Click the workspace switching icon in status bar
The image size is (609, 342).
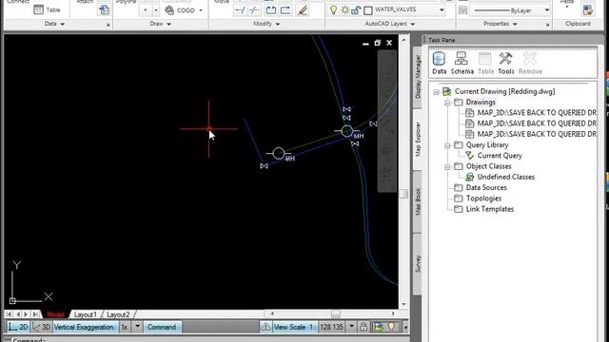[379, 327]
